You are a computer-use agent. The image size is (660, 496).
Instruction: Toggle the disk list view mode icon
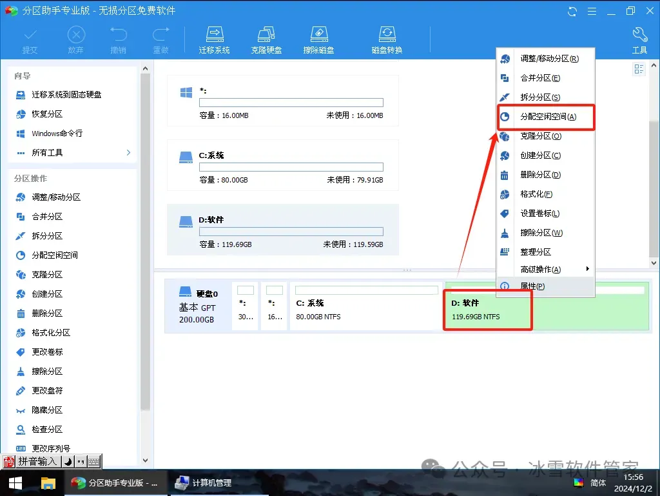pos(639,69)
